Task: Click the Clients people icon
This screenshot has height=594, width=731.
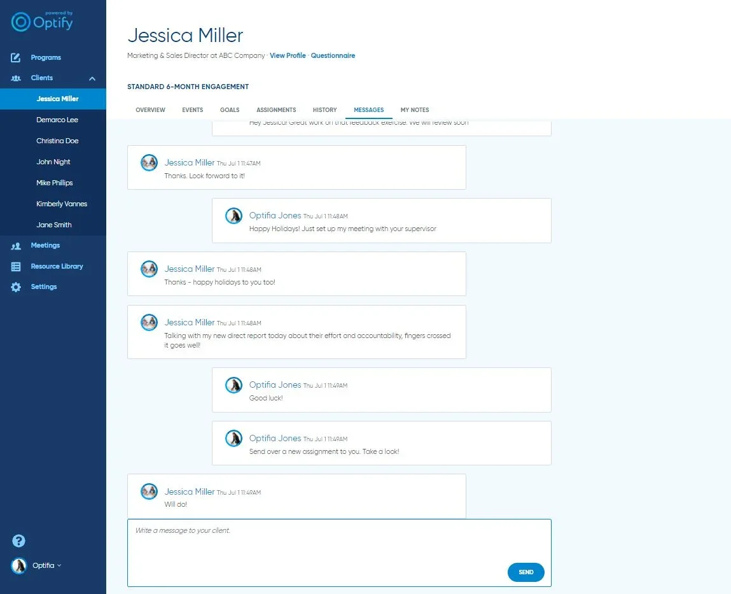Action: pos(16,78)
